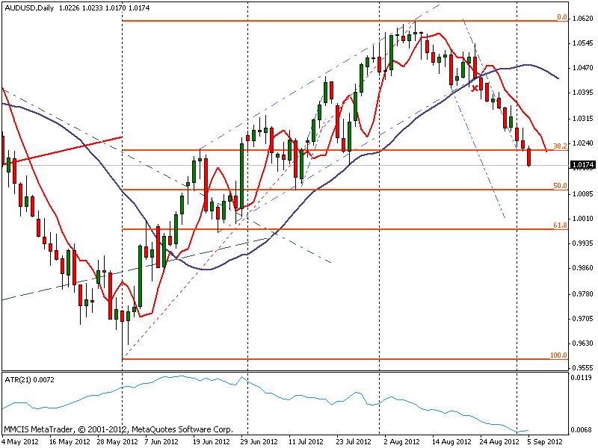Select the 61.8 Fibonacci level label
The height and width of the screenshot is (448, 598).
coord(560,225)
